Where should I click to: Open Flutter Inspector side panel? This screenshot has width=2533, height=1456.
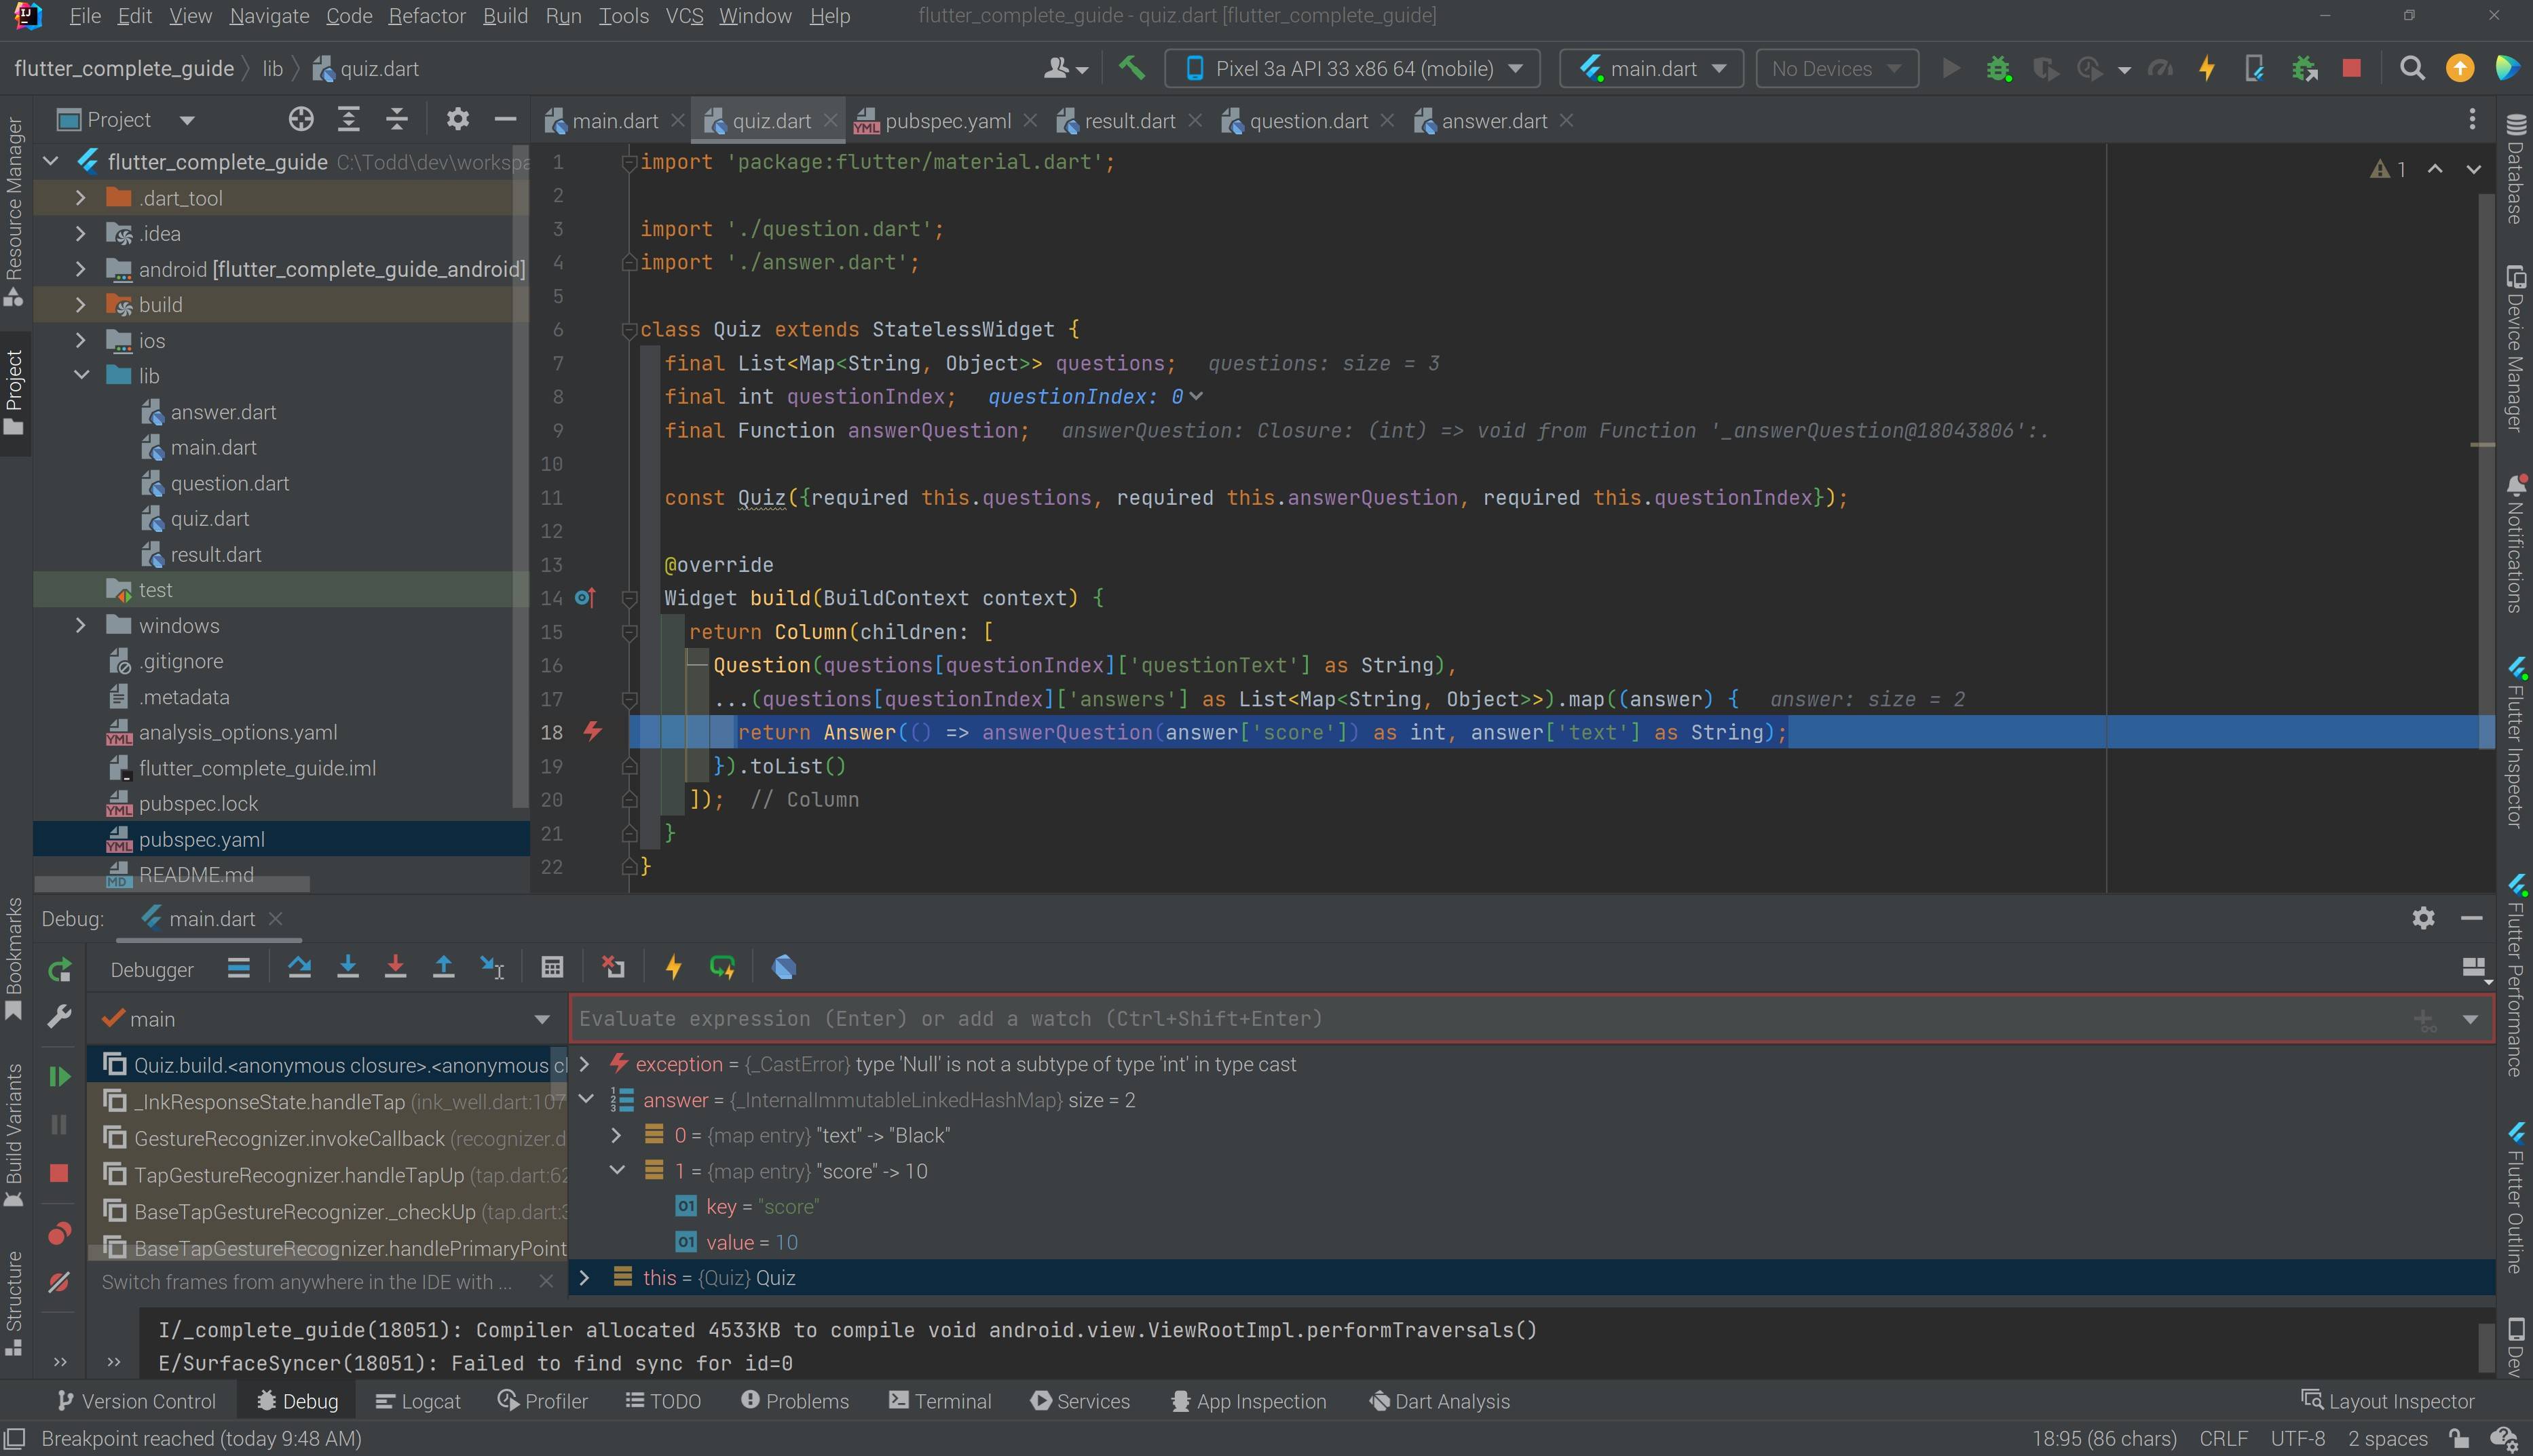tap(2515, 743)
